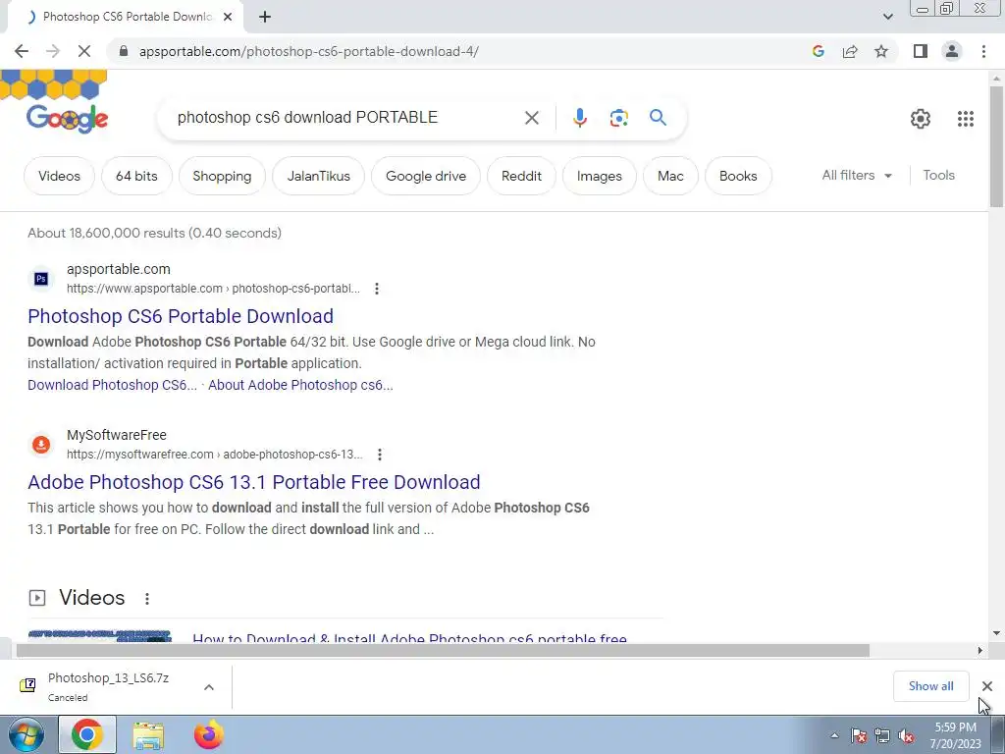Click the network tray icon
Viewport: 1005px width, 754px height.
(x=882, y=735)
